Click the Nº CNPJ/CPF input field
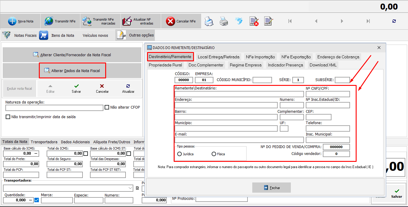The width and height of the screenshot is (408, 207). [x=328, y=94]
